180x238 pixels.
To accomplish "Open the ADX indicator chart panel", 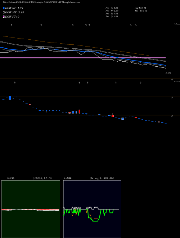I will coord(92,209).
